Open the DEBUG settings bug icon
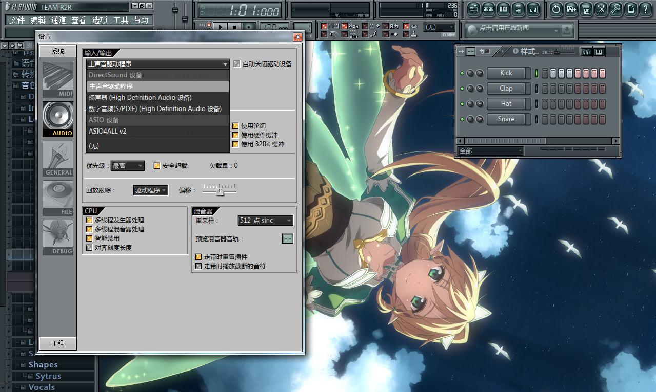Image resolution: width=656 pixels, height=392 pixels. (58, 237)
